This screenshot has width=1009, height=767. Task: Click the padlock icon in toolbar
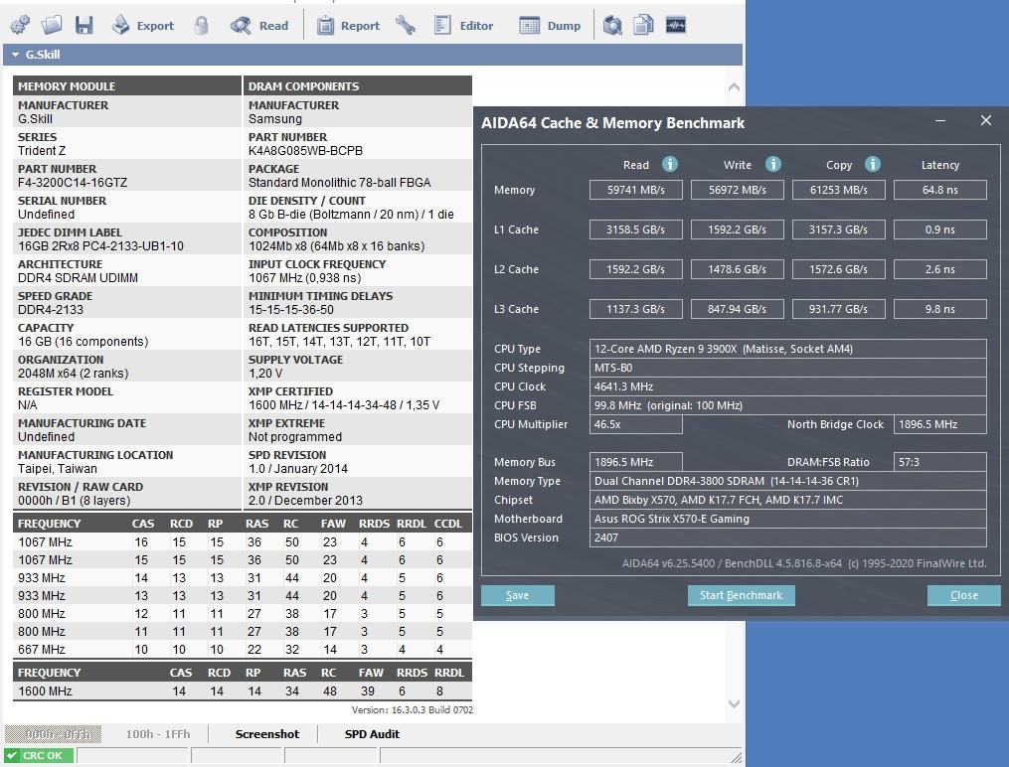[202, 25]
